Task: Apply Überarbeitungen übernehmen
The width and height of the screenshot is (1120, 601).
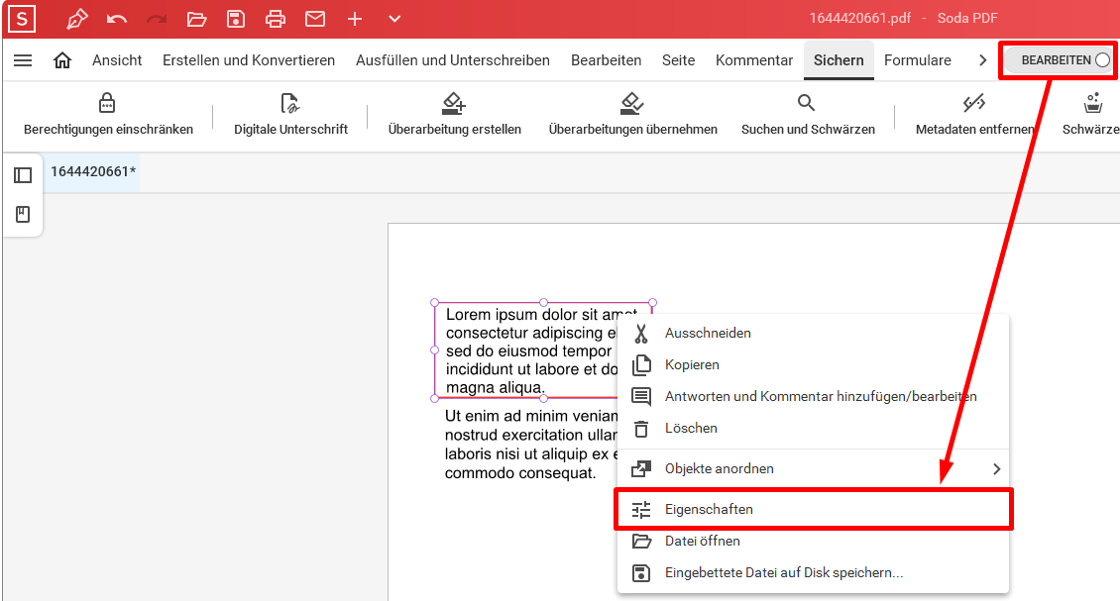Action: [x=633, y=114]
